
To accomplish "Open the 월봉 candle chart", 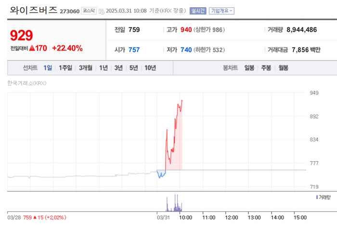I will (x=283, y=68).
